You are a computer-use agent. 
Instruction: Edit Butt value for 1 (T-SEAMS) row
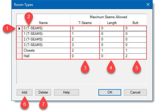coord(135,34)
